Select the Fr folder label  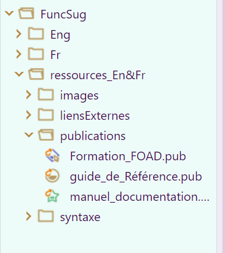coord(55,55)
